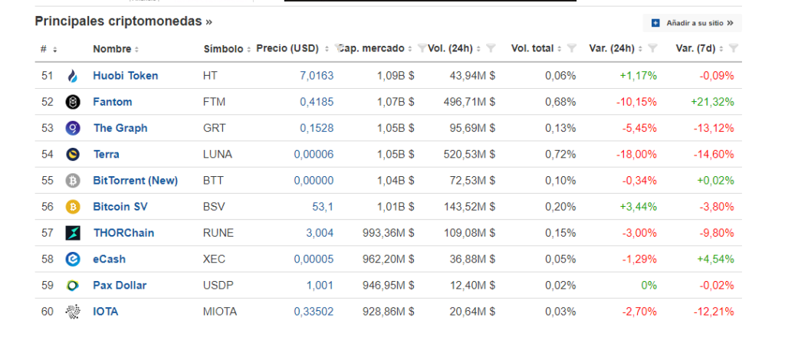Click market cap value 946,95M $
785x340 pixels.
pyautogui.click(x=389, y=286)
